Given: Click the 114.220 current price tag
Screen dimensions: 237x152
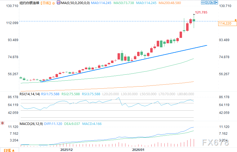Looking at the screenshot, I should point(225,24).
